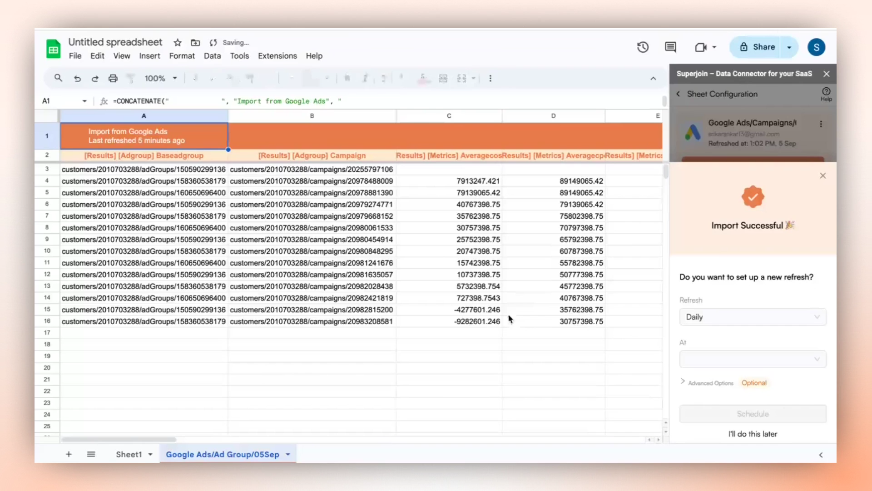Open the Share options dropdown arrow
Image resolution: width=872 pixels, height=491 pixels.
tap(789, 47)
